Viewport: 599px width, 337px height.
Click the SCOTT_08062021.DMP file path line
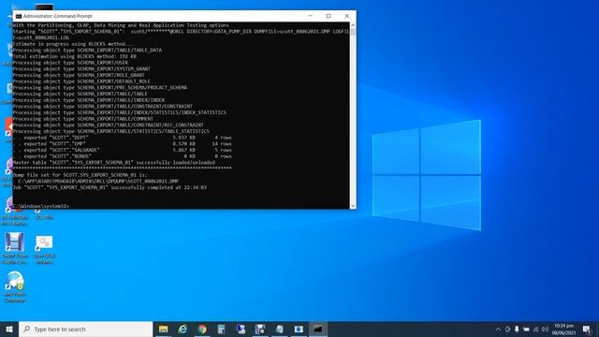[x=98, y=181]
